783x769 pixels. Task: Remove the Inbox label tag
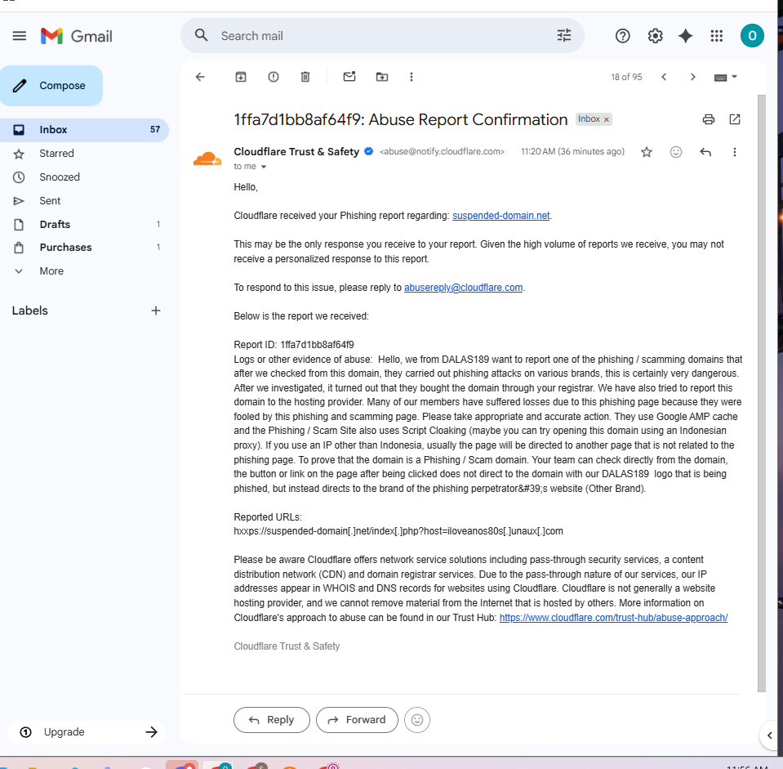click(x=606, y=119)
